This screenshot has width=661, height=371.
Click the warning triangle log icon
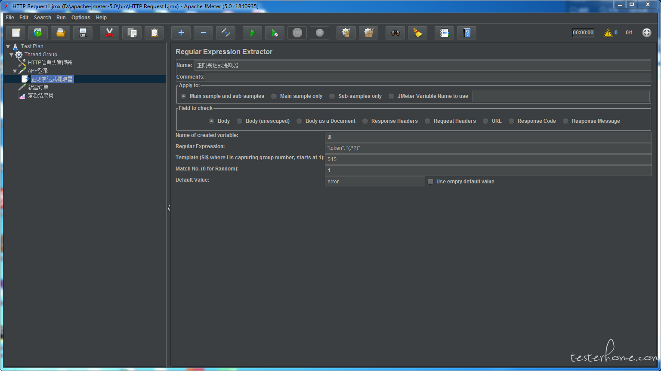click(608, 33)
